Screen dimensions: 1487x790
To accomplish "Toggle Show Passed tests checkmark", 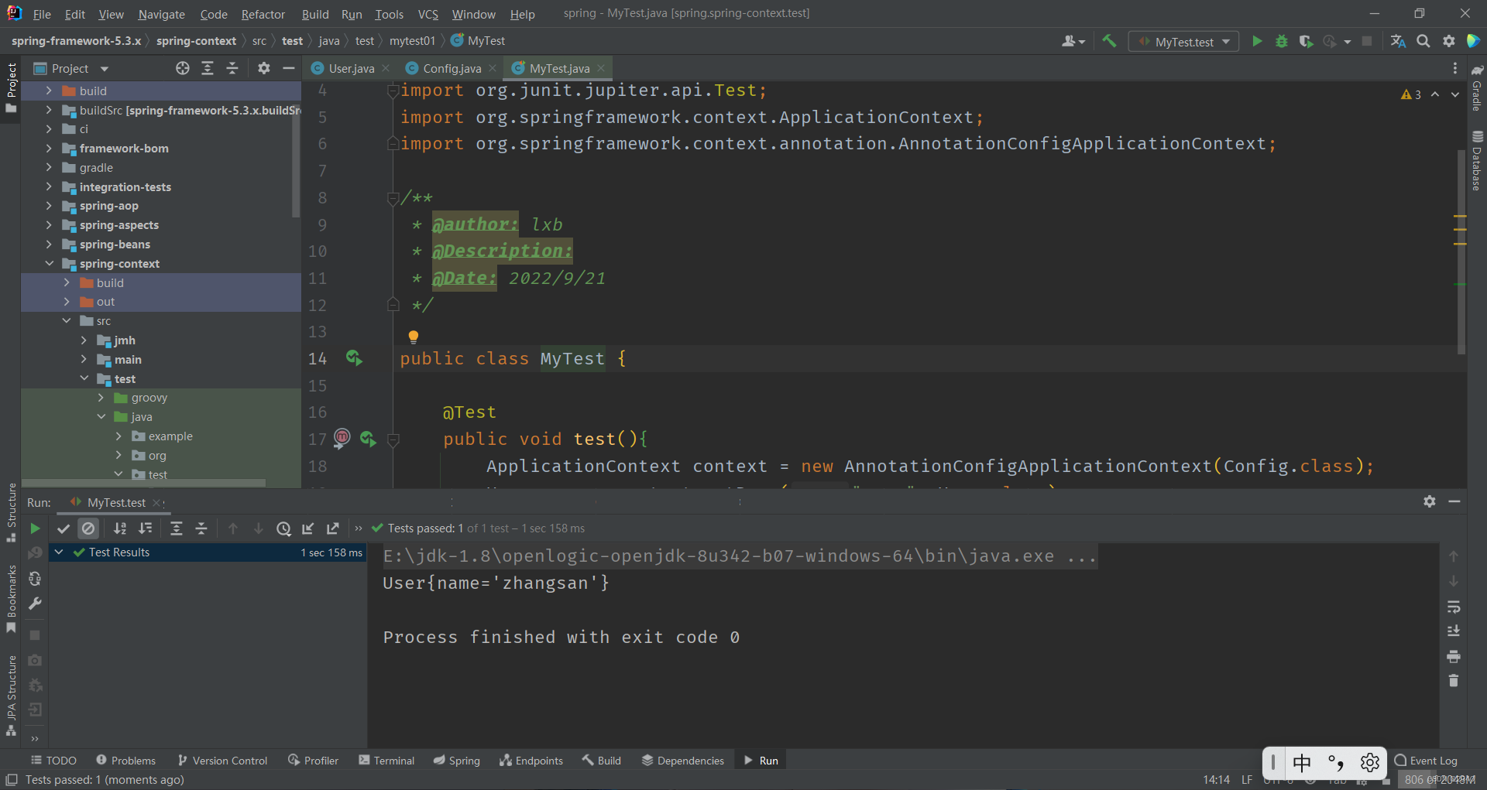I will coord(64,528).
